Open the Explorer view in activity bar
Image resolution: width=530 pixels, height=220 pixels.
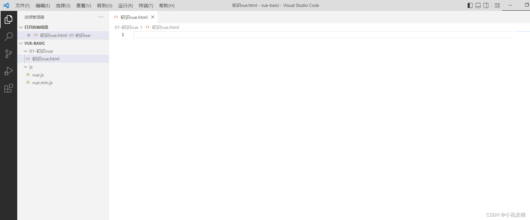(x=9, y=19)
